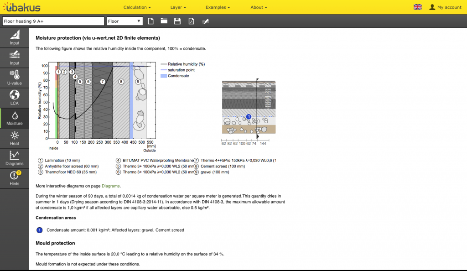Save the project with the floppy disk icon

(x=177, y=21)
